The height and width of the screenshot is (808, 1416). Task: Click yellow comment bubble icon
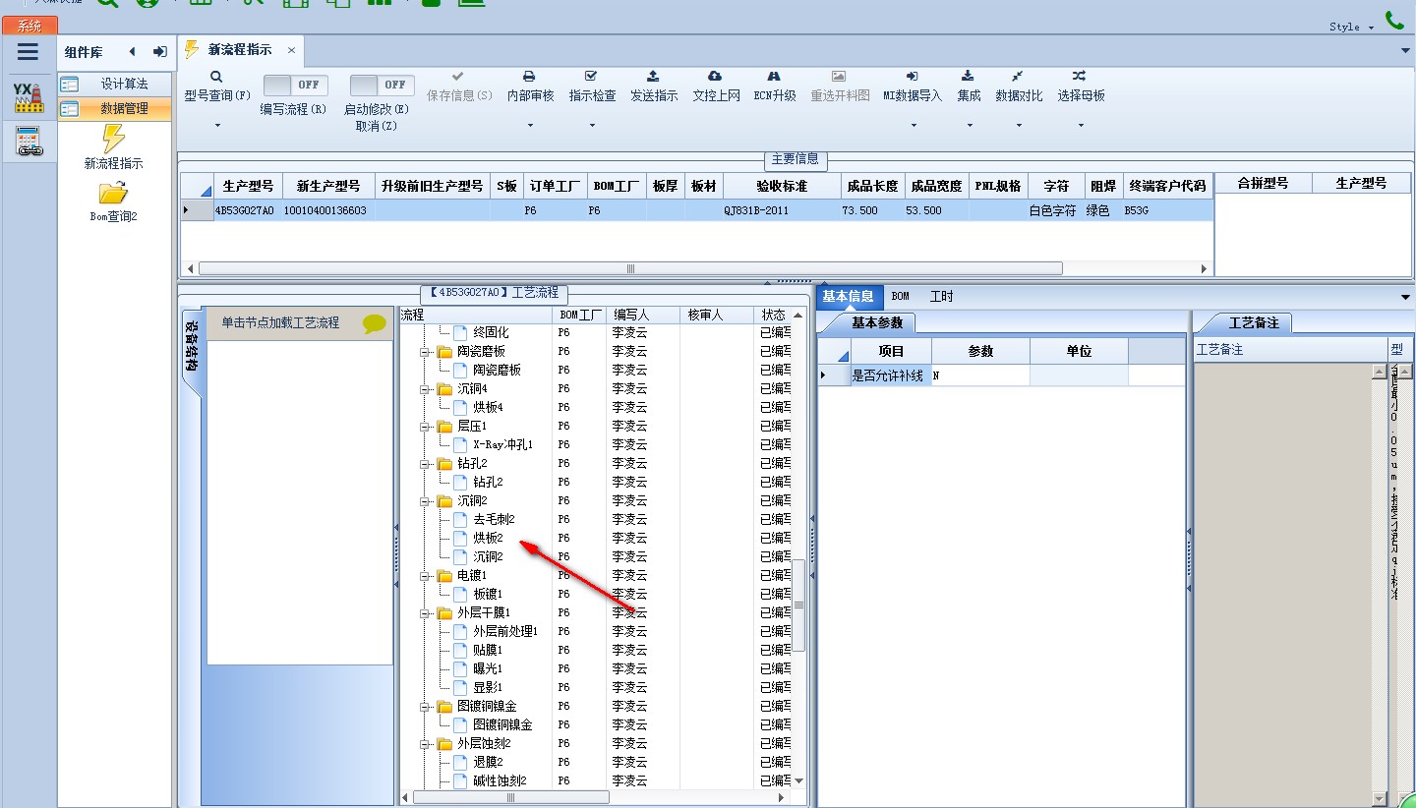coord(375,323)
